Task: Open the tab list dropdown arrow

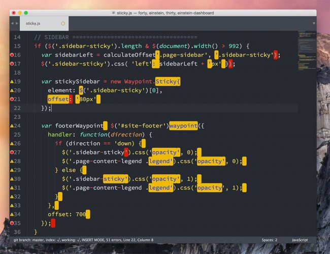Action: (314, 23)
